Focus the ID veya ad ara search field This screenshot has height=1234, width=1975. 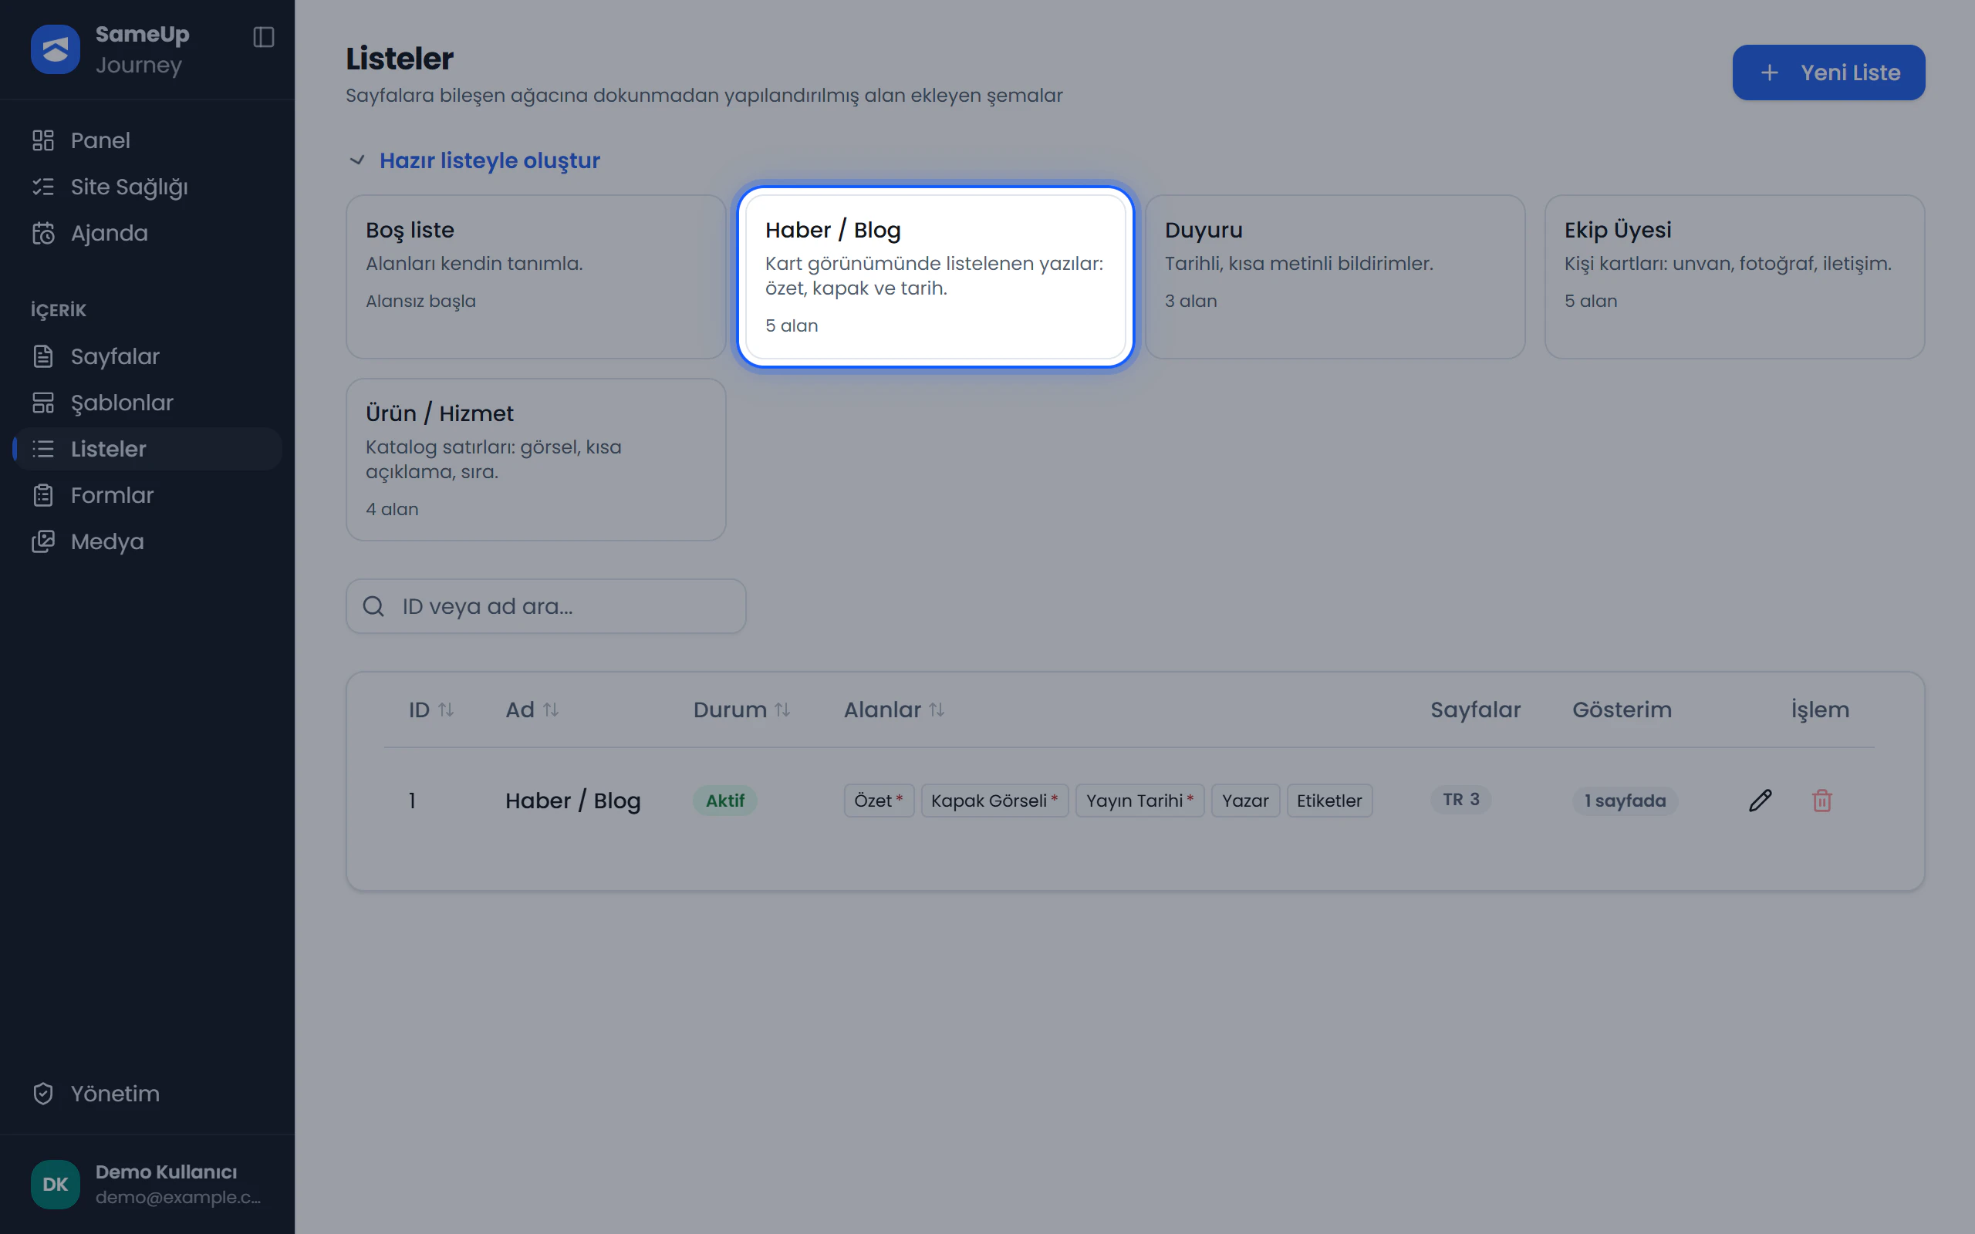point(545,606)
